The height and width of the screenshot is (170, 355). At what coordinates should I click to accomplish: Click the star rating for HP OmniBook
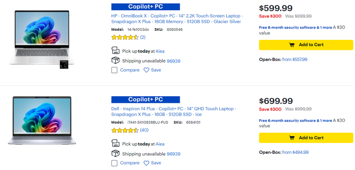click(125, 38)
